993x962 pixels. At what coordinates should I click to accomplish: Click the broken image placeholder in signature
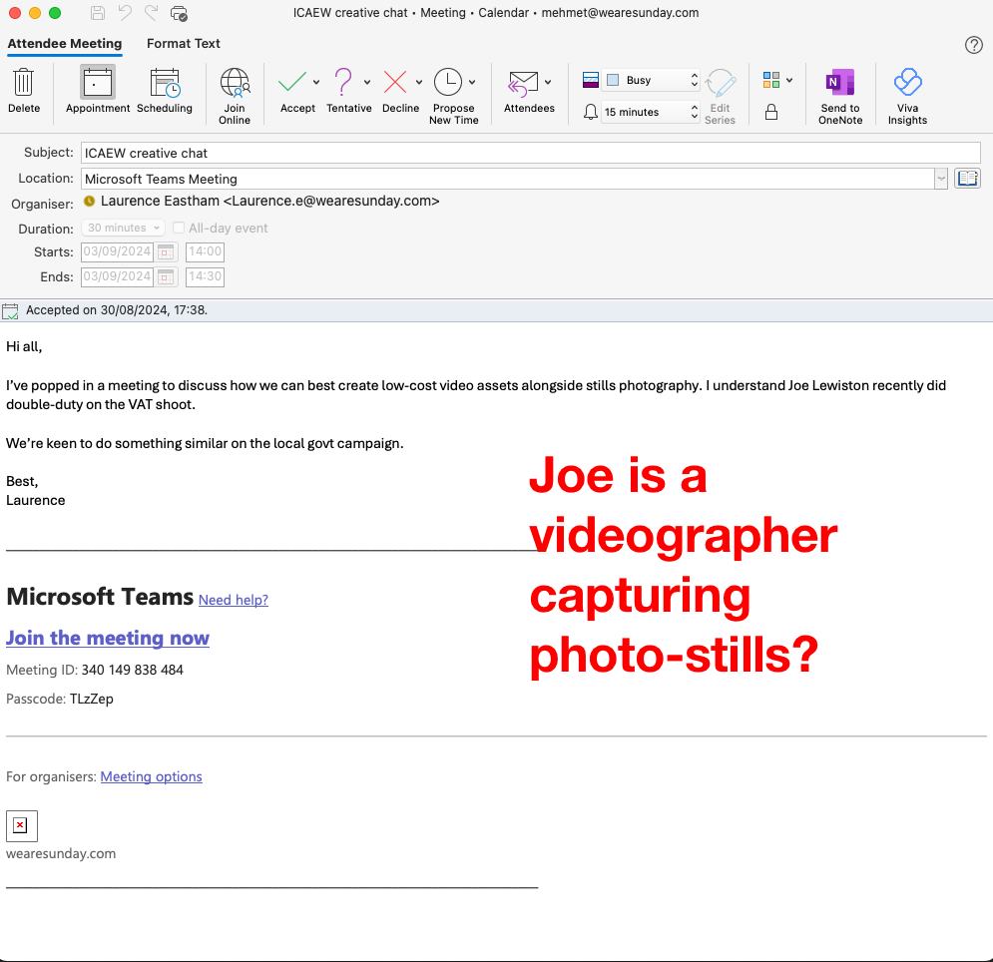tap(22, 826)
